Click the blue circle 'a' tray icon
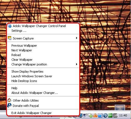Image resolution: width=131 pixels, height=119 pixels. [x=105, y=115]
